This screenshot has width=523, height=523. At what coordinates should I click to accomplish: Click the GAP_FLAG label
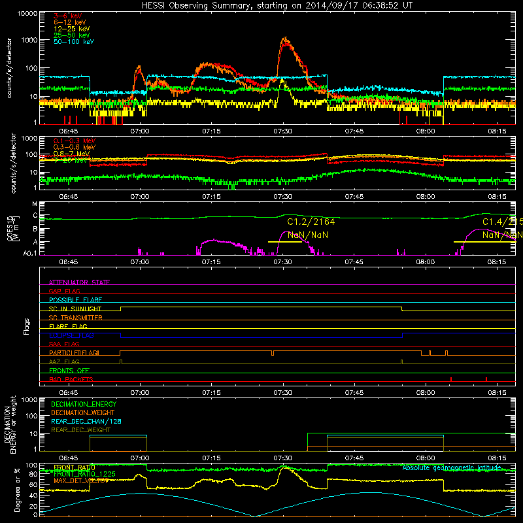click(x=64, y=291)
